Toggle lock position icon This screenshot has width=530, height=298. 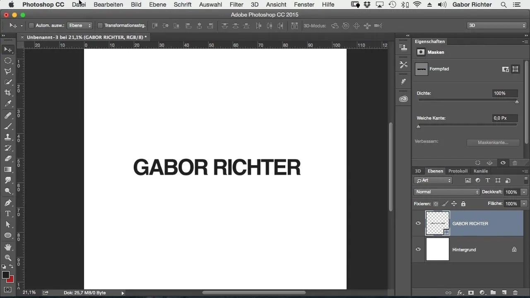(454, 204)
